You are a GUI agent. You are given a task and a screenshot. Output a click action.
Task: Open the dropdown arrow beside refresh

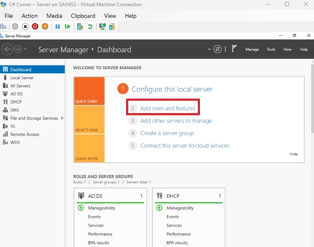tap(209, 49)
